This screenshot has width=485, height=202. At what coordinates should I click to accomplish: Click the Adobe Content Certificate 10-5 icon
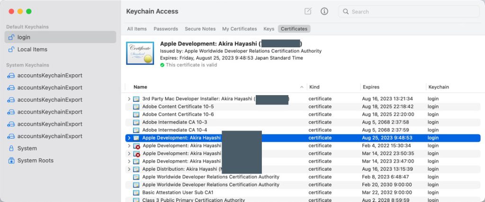point(136,106)
